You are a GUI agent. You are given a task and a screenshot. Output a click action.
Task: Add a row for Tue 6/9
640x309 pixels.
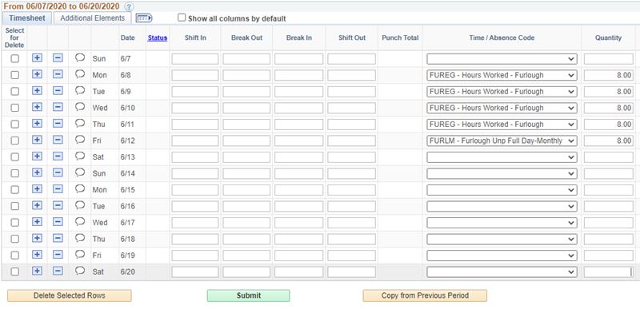(37, 90)
